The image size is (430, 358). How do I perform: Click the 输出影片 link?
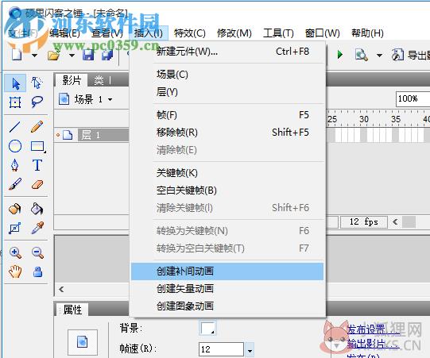374,344
